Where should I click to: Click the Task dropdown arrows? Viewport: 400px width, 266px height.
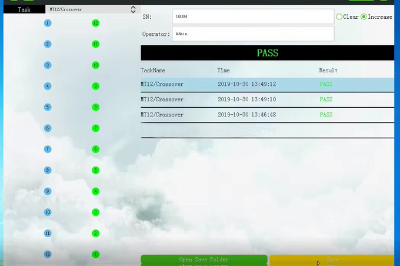[133, 9]
